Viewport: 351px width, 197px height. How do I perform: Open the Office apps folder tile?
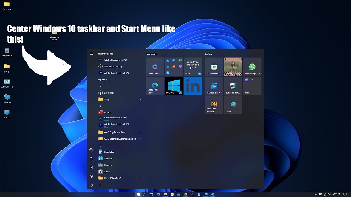(174, 67)
